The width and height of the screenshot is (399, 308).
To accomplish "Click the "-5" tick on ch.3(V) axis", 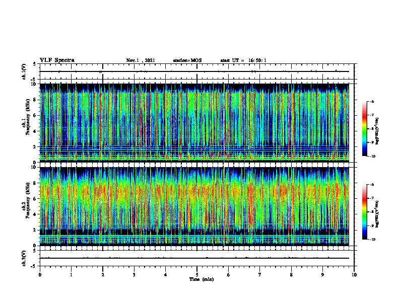I will (x=34, y=266).
